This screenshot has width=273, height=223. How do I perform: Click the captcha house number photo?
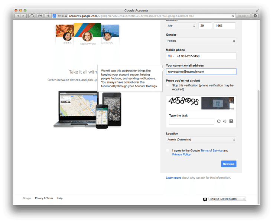tap(217, 103)
